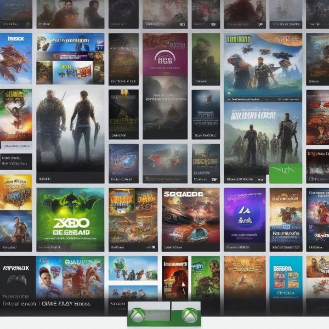Image resolution: width=329 pixels, height=329 pixels.
Task: Open the dark tile with a gold crest emblem
Action: [x=123, y=115]
